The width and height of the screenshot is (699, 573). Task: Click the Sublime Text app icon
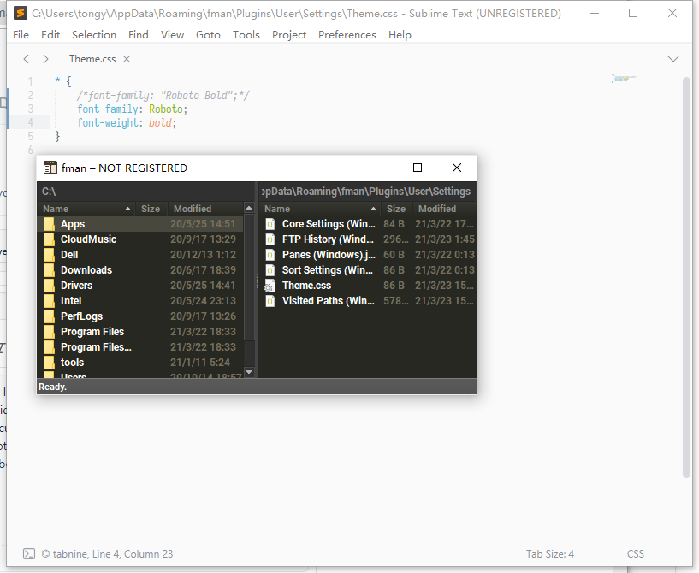coord(20,13)
